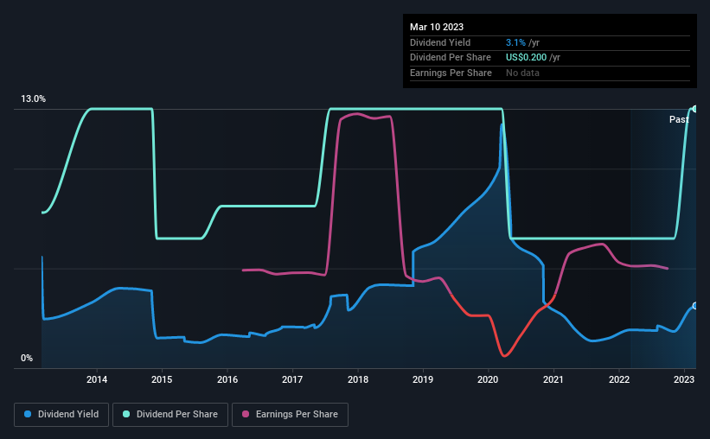710x439 pixels.
Task: Click the 2019 x-axis label
Action: coord(423,379)
